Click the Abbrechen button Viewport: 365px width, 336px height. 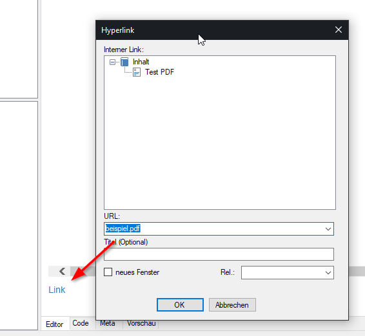pyautogui.click(x=232, y=305)
